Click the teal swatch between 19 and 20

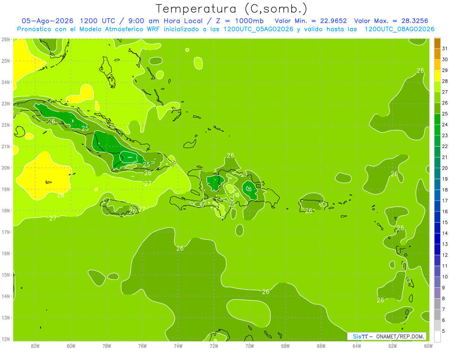pyautogui.click(x=438, y=173)
